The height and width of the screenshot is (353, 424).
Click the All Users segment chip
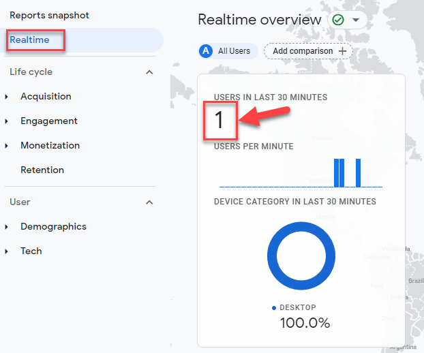click(x=228, y=51)
